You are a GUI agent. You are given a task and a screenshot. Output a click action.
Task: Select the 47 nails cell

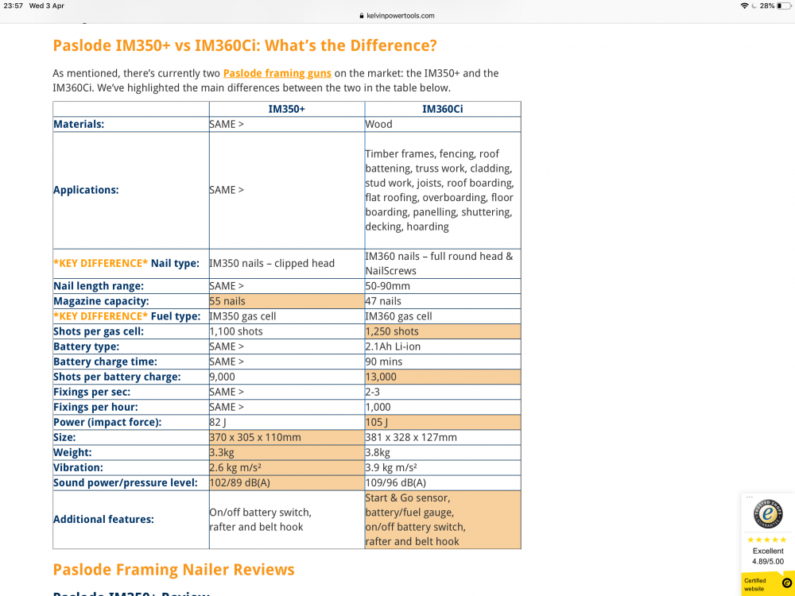pyautogui.click(x=443, y=301)
